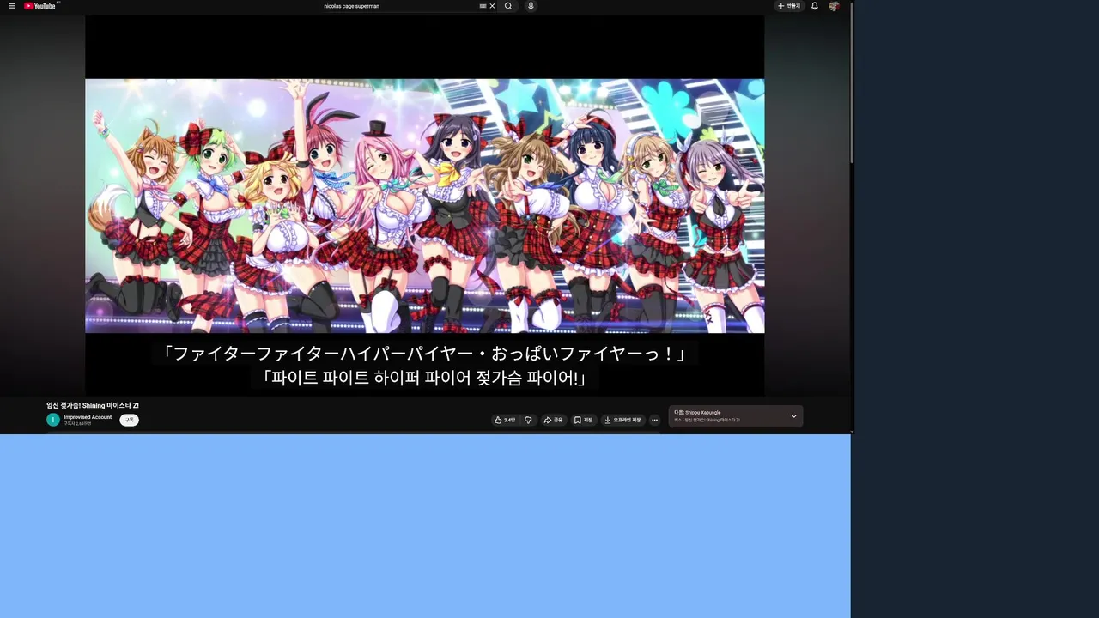Click the video player frame
The height and width of the screenshot is (618, 1099).
(424, 206)
